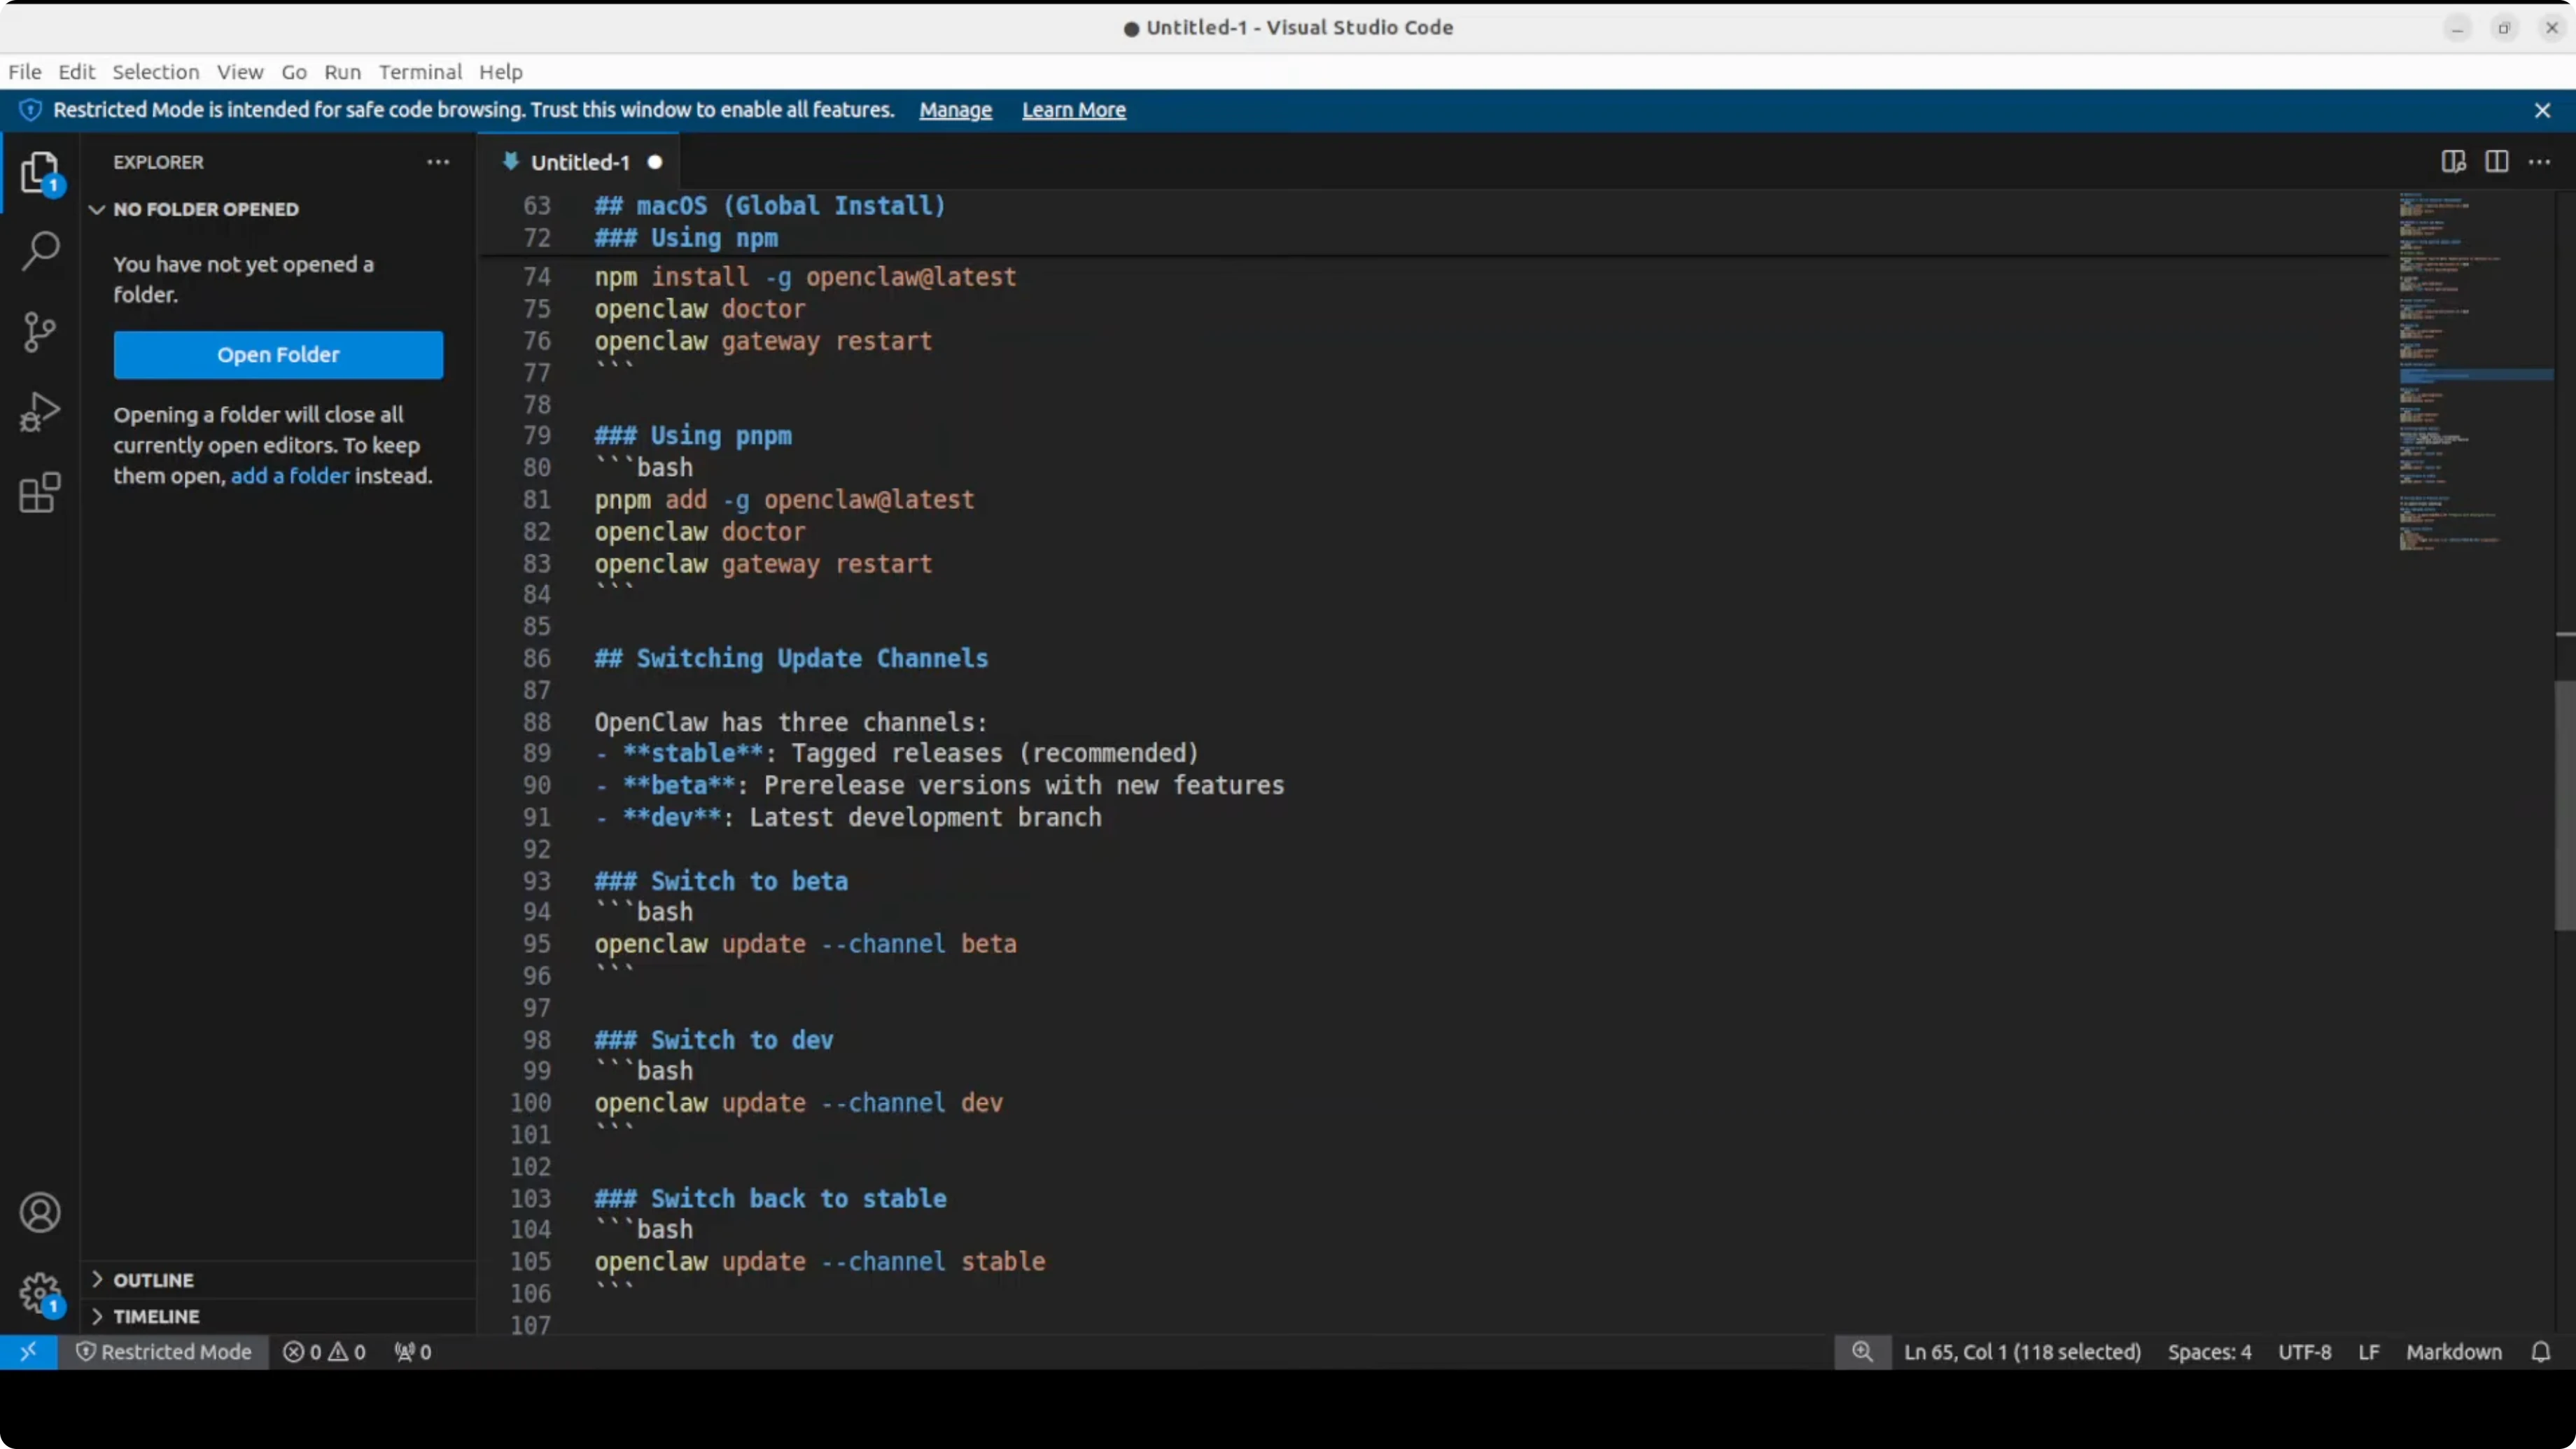
Task: Select the Untitled-1 editor tab
Action: [580, 161]
